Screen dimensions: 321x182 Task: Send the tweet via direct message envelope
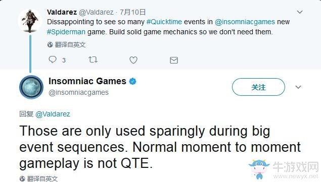point(174,60)
